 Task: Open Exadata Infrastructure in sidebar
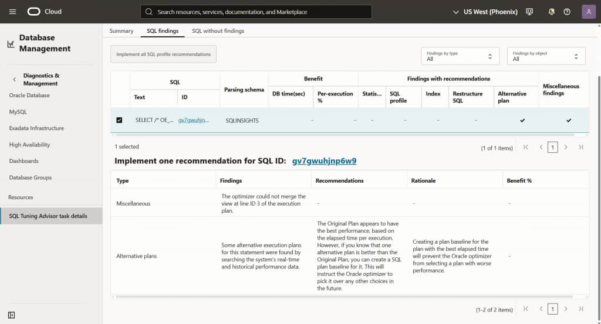click(x=36, y=128)
